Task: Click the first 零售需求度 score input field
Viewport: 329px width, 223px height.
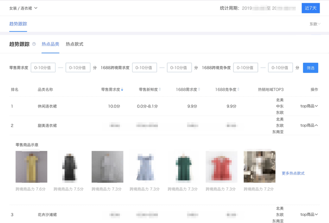Action: pyautogui.click(x=43, y=67)
